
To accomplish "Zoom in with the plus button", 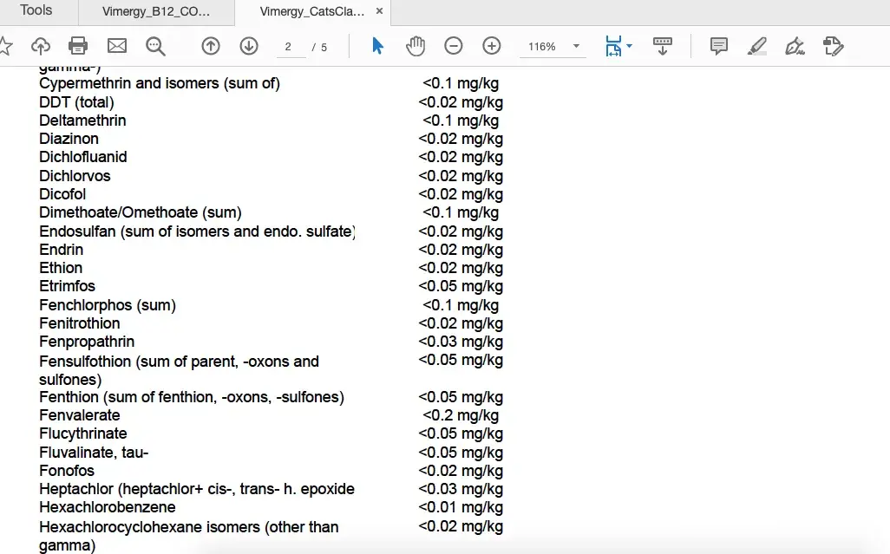I will [x=492, y=46].
